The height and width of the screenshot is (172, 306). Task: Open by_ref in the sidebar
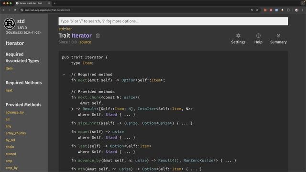[x=11, y=140]
